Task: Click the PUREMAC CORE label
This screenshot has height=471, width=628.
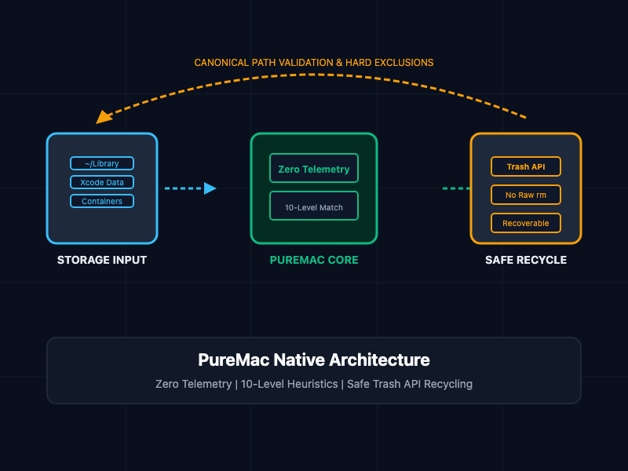Action: pos(314,260)
